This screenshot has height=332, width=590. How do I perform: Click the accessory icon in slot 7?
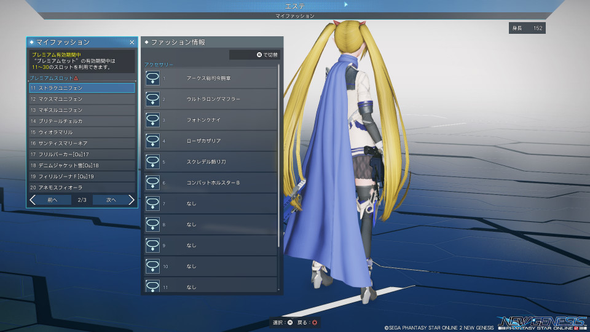(152, 204)
